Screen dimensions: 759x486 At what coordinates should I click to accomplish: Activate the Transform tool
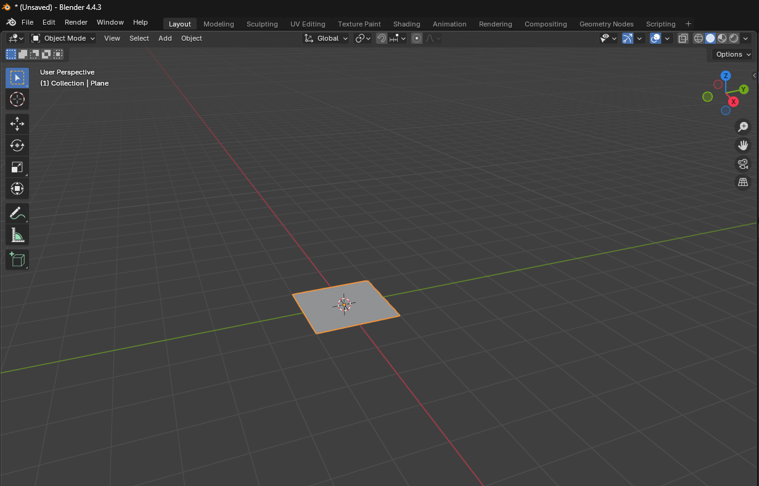click(x=17, y=188)
